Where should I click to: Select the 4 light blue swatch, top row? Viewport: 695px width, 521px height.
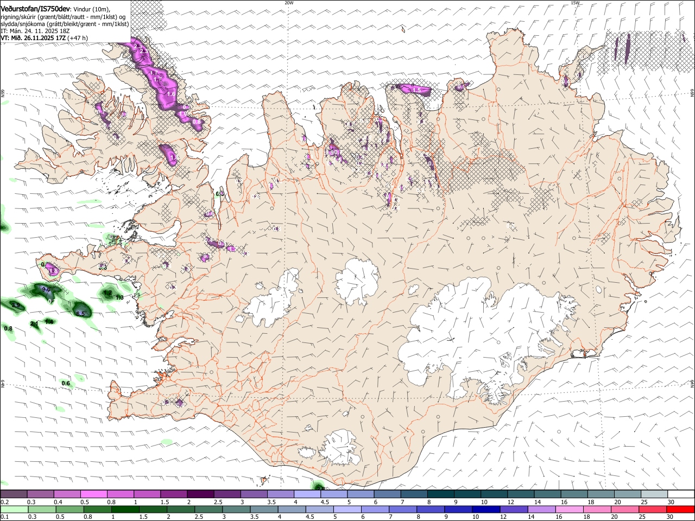[307, 494]
